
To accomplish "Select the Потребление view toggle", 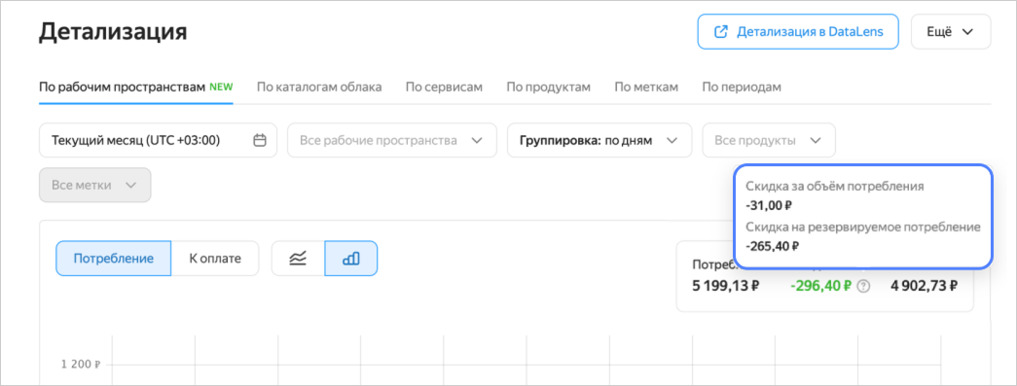I will pos(114,259).
